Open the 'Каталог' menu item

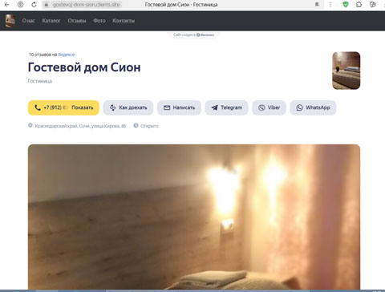coord(51,21)
